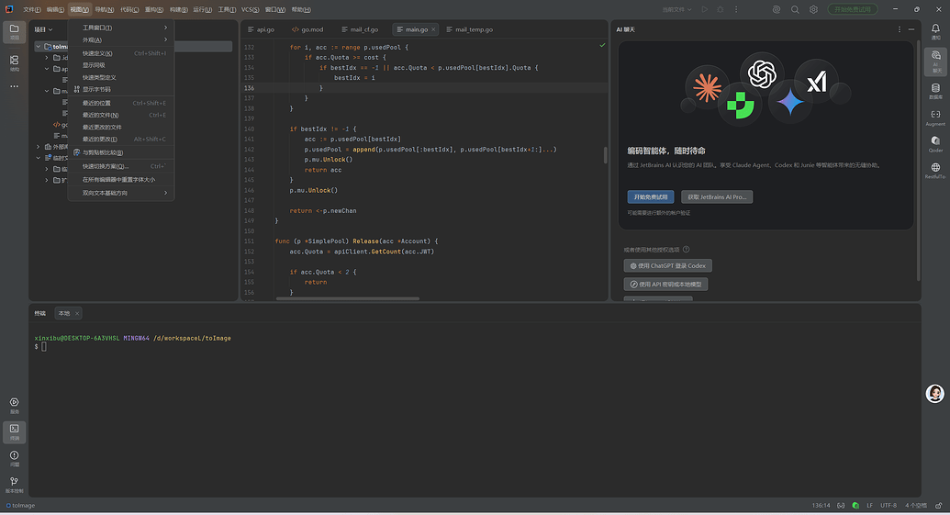Screen dimensions: 950x515
Task: Switch to the go.mod editor tab
Action: coord(307,29)
